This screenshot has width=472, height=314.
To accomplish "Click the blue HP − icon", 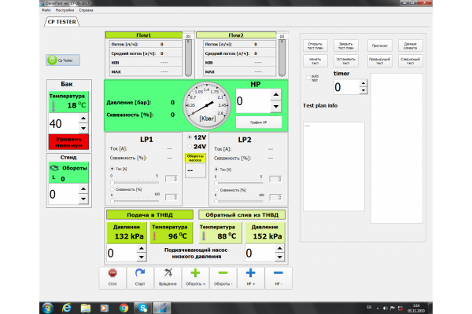I will [x=278, y=273].
